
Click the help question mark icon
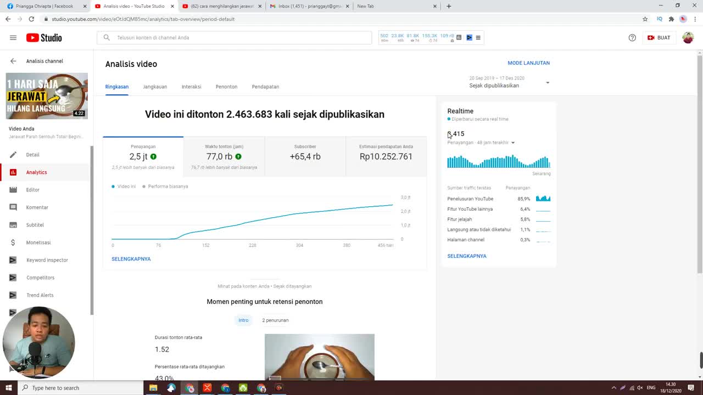[632, 38]
